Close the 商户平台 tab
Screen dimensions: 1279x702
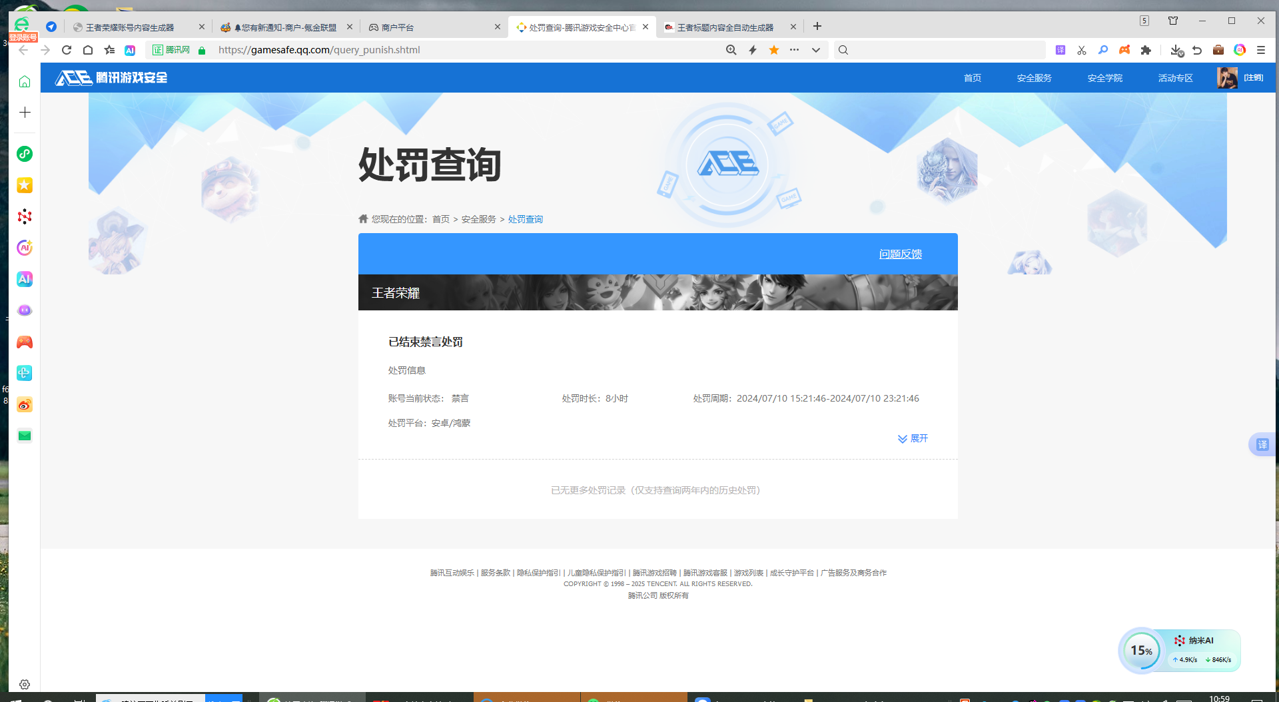[x=498, y=27]
